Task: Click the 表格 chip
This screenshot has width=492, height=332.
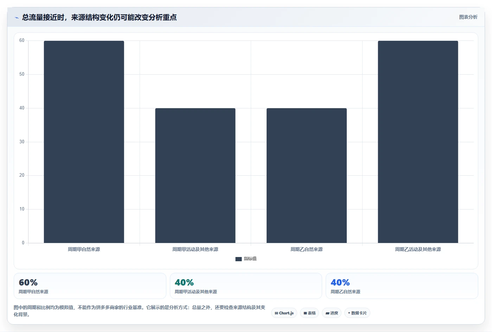Action: tap(309, 313)
